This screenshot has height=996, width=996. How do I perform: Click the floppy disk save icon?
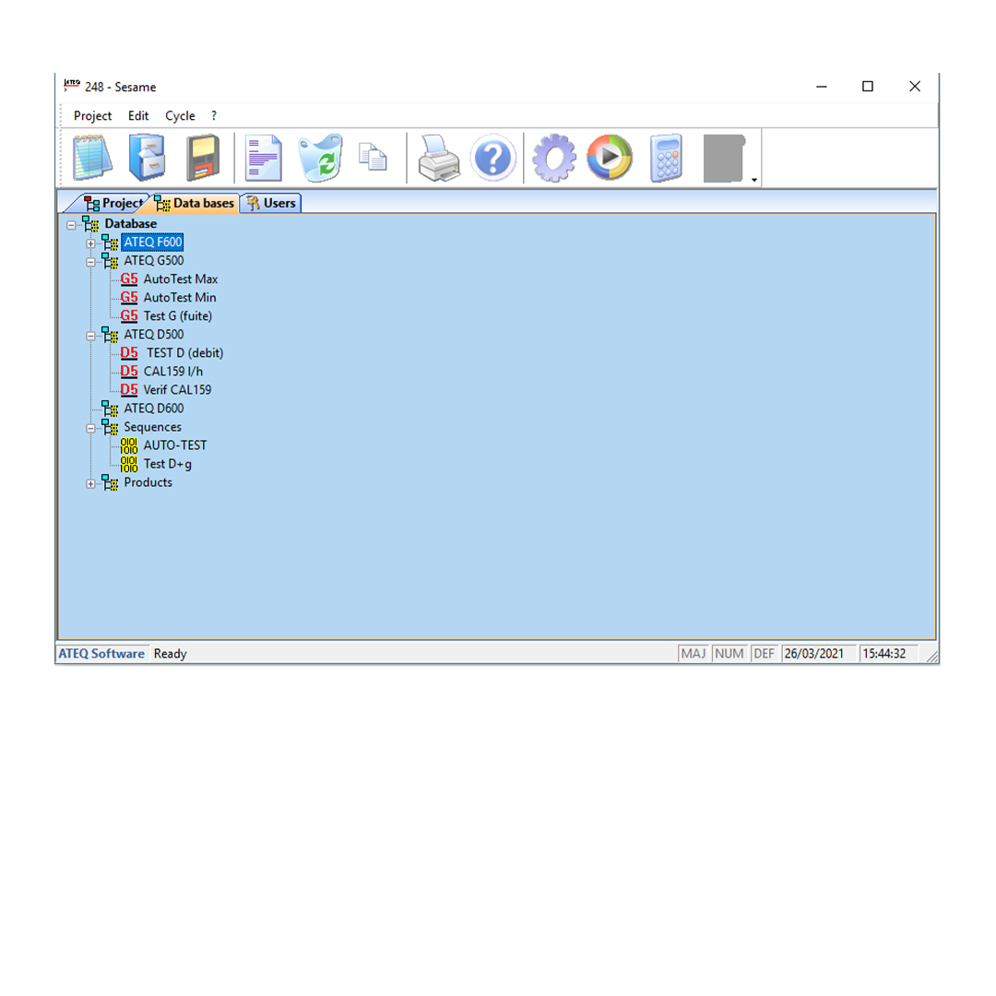(x=202, y=158)
